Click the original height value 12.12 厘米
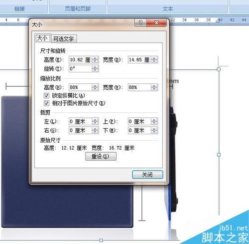This screenshot has height=244, width=249. (x=74, y=148)
